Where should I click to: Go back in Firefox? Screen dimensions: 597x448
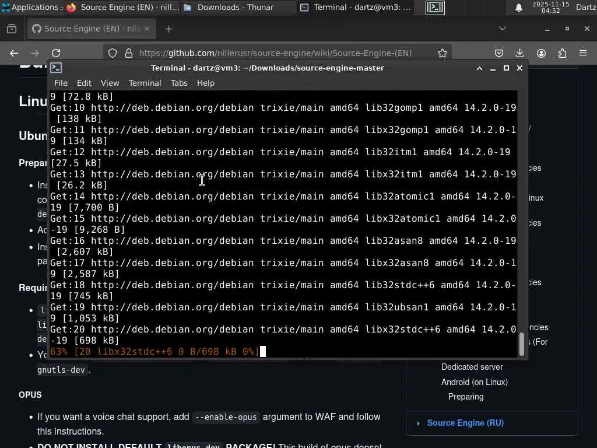pyautogui.click(x=14, y=53)
